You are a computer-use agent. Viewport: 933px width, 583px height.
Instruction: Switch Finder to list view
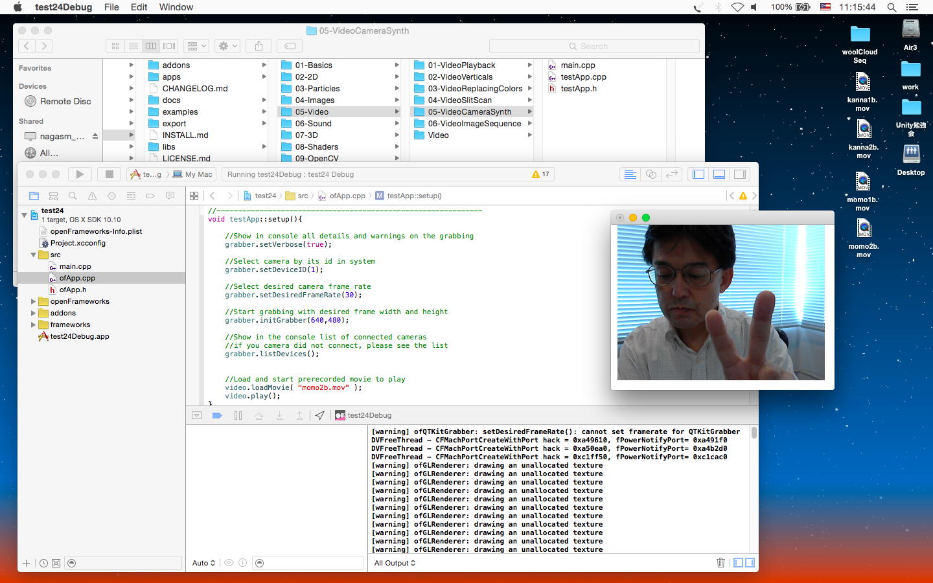133,46
